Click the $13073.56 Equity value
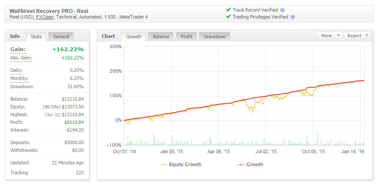 (x=73, y=107)
